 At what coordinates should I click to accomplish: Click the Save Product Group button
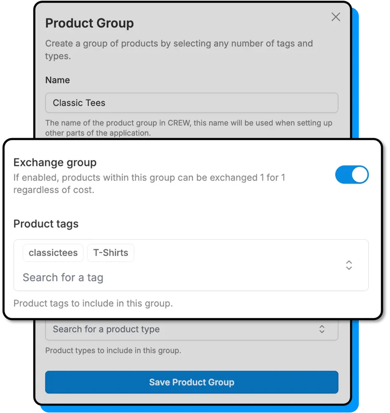(x=191, y=382)
